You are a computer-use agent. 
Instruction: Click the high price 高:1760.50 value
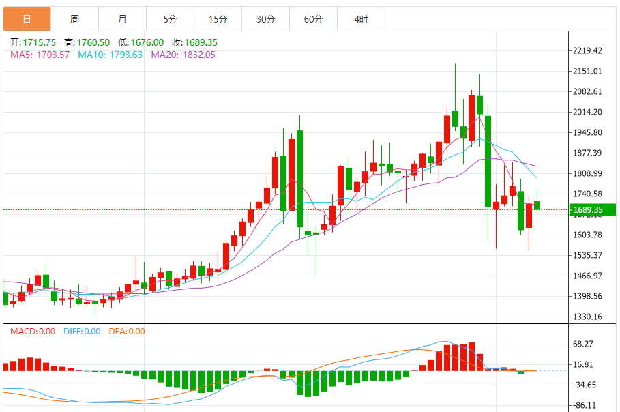click(87, 42)
